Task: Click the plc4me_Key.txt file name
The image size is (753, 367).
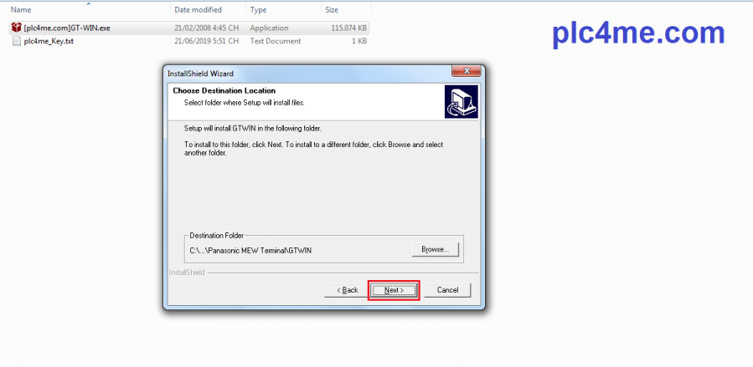Action: tap(49, 41)
